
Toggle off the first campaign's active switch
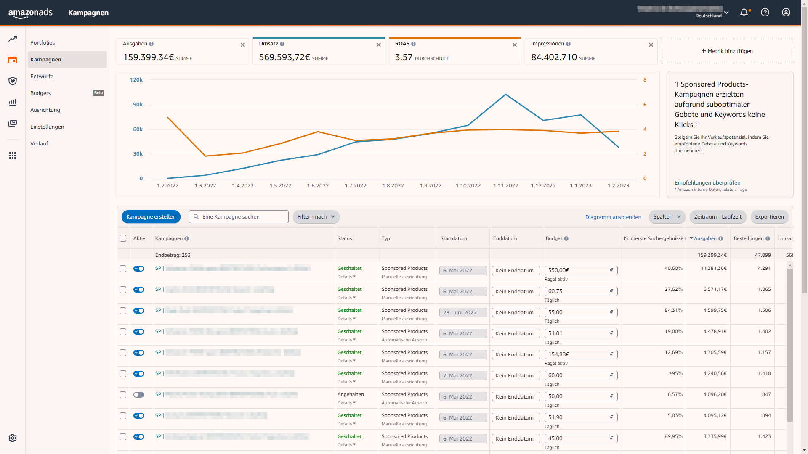point(138,269)
